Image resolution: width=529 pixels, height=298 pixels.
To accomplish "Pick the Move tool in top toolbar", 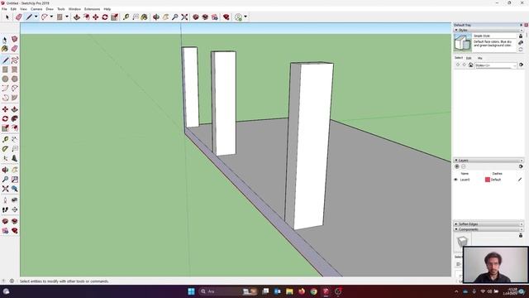I will (96, 17).
